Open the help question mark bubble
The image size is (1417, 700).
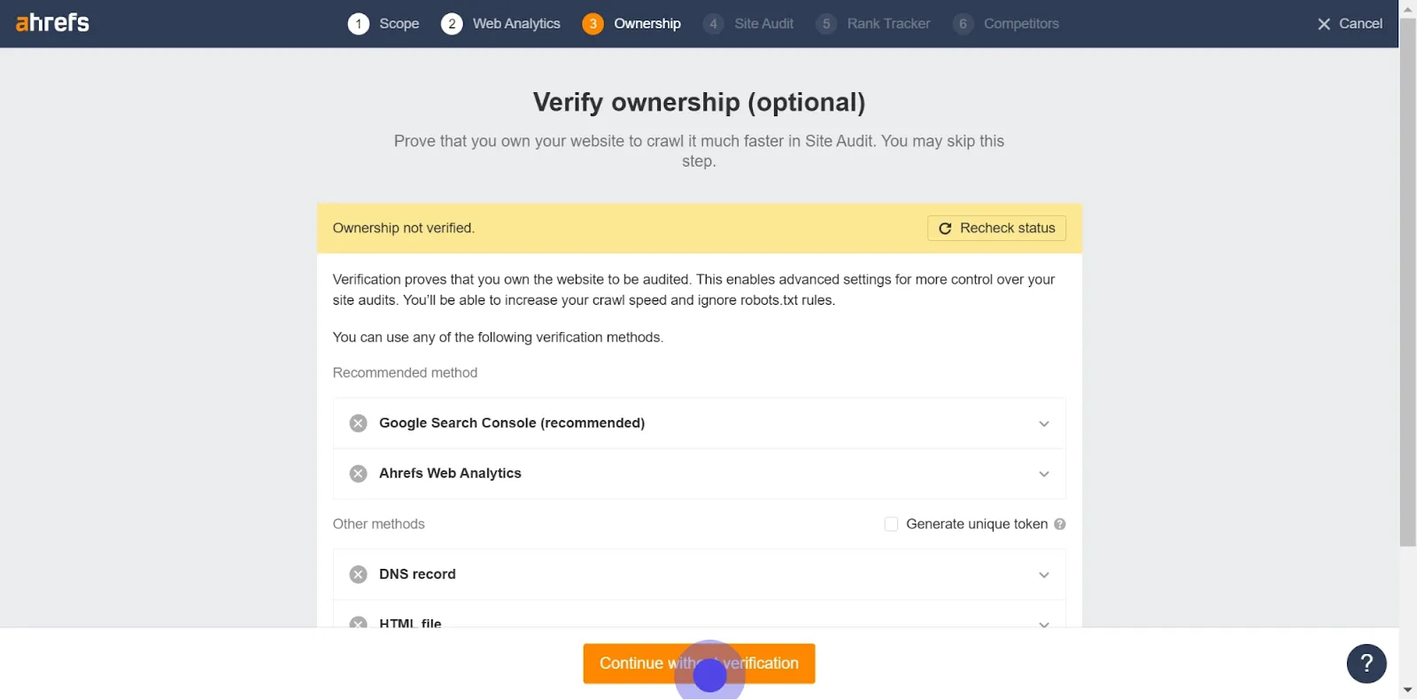click(1367, 664)
